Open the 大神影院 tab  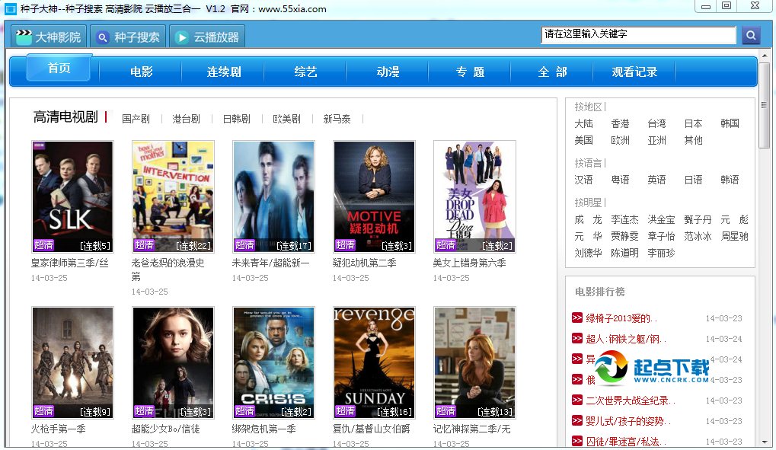49,37
